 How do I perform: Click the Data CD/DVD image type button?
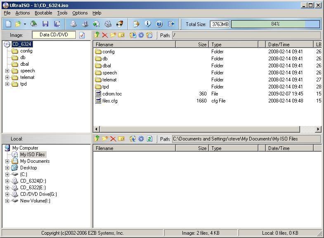click(54, 35)
